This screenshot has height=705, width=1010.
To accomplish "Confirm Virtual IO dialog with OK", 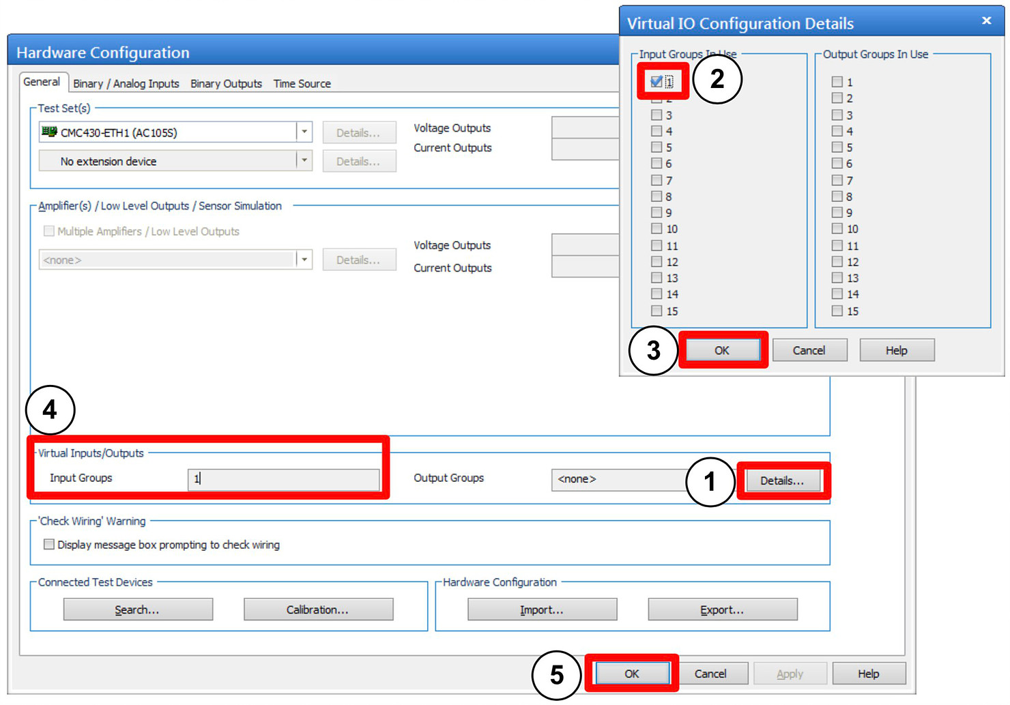I will (x=722, y=350).
